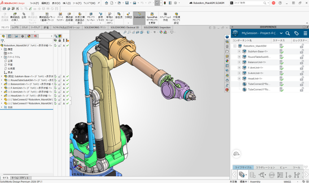Open the DisplayManager color sphere tab icon
Screen dimensions: 309x183
coord(29,36)
